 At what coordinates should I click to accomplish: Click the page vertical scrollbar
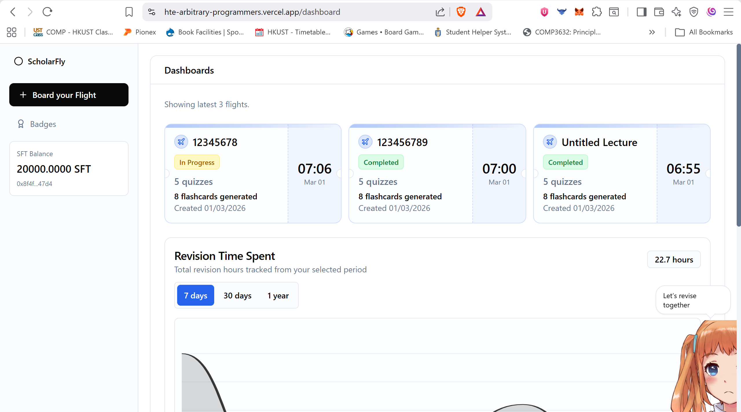click(x=738, y=135)
